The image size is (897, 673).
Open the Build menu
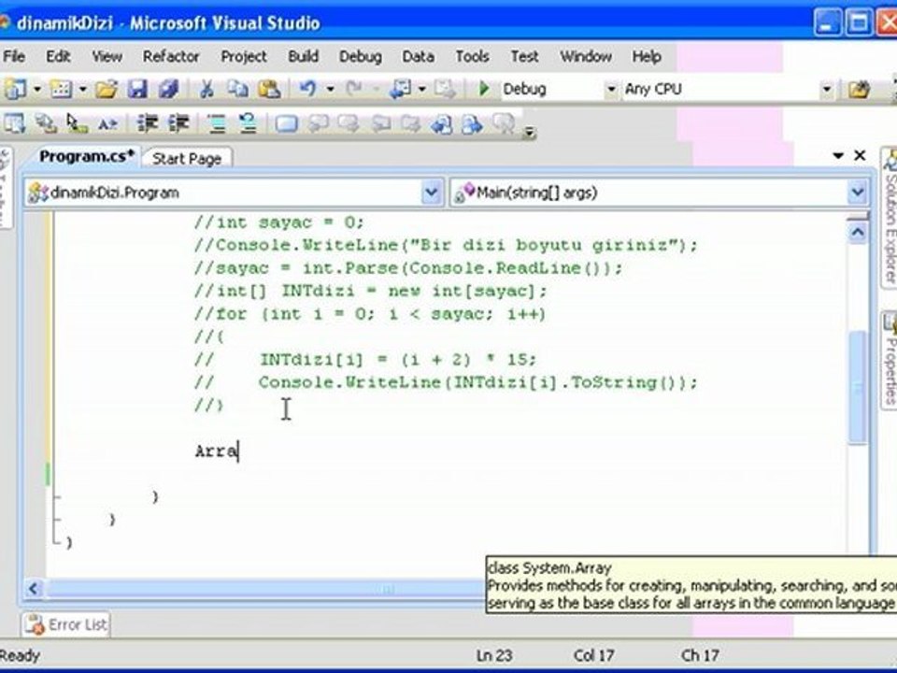pos(303,56)
